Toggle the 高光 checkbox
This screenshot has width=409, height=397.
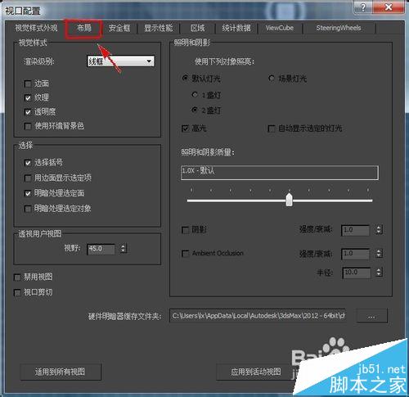tap(186, 129)
